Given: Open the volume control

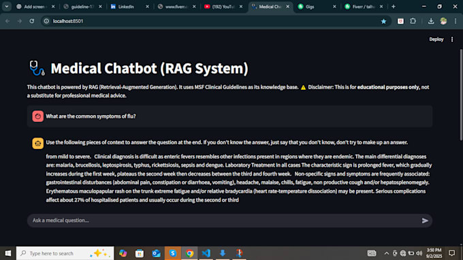Looking at the screenshot, I should coord(419,253).
